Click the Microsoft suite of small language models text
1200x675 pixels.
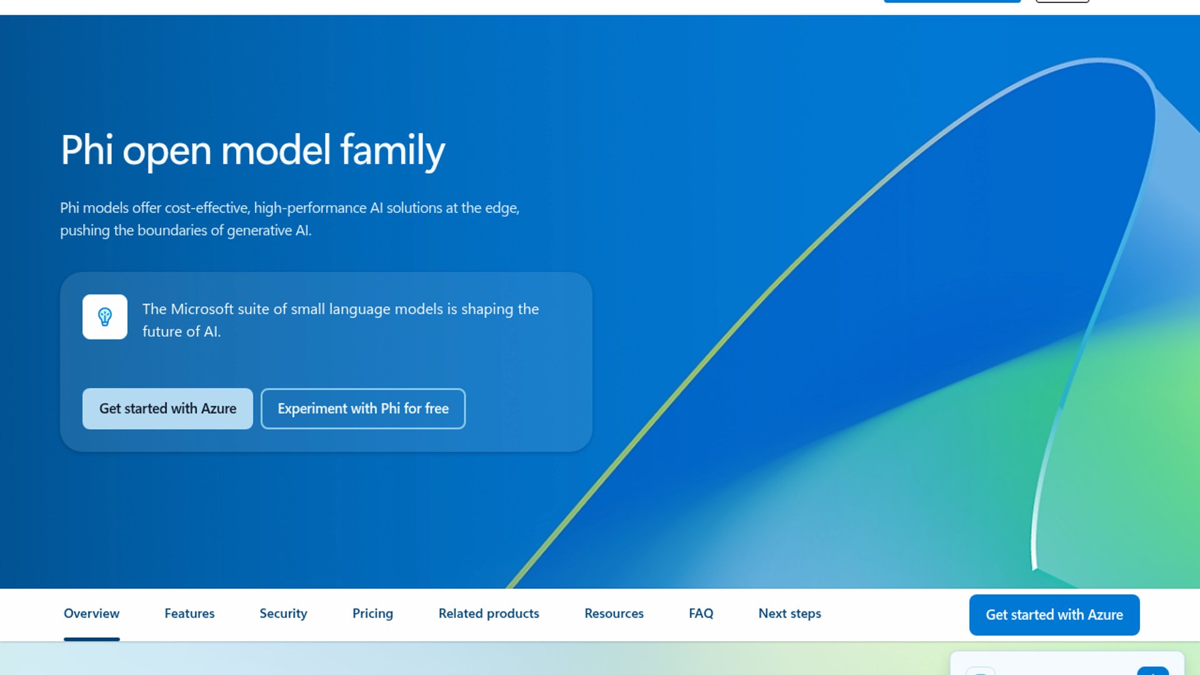[x=341, y=320]
